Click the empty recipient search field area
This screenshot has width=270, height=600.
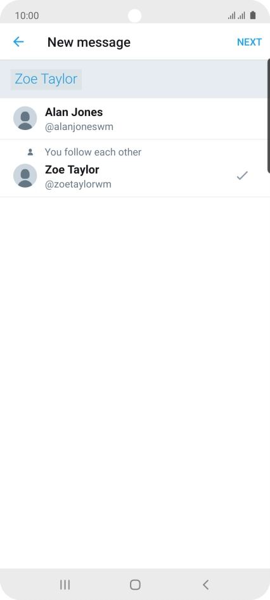(174, 79)
